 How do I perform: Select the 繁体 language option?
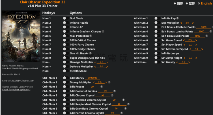(x=187, y=4)
